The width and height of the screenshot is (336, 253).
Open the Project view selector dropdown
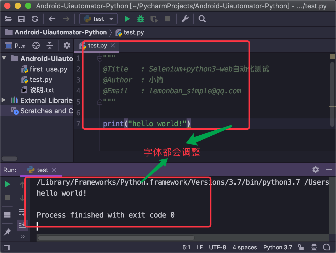[15, 46]
